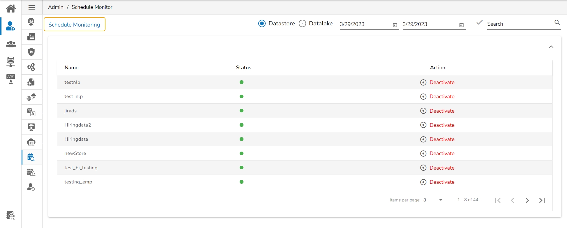Open the end date calendar picker
The width and height of the screenshot is (567, 228).
coord(461,25)
